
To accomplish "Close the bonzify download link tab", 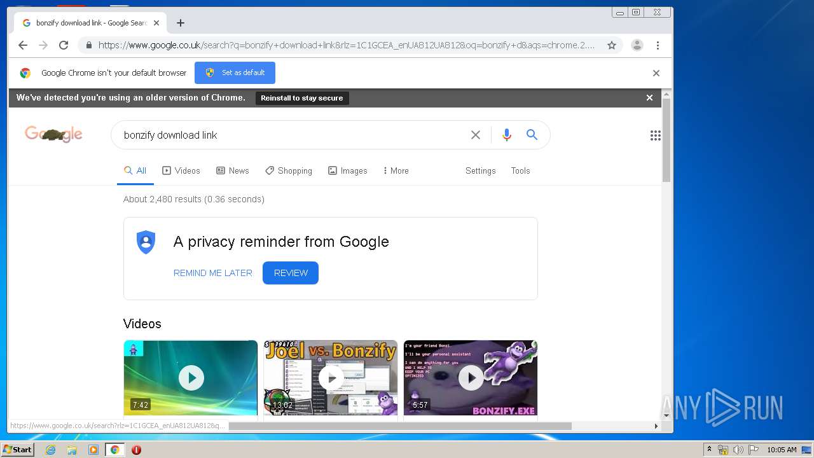I will tap(156, 23).
